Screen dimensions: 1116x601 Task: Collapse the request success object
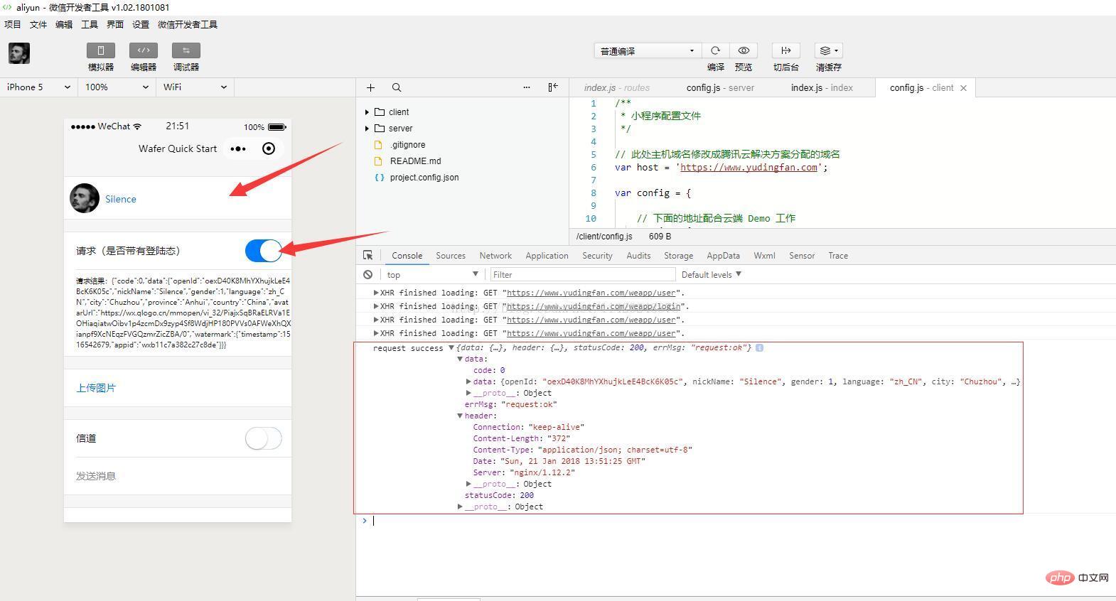click(x=451, y=348)
